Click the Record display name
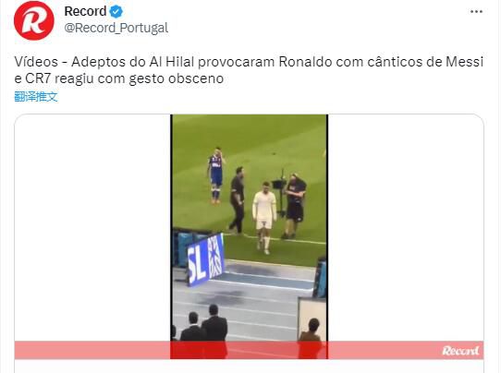 coord(85,11)
